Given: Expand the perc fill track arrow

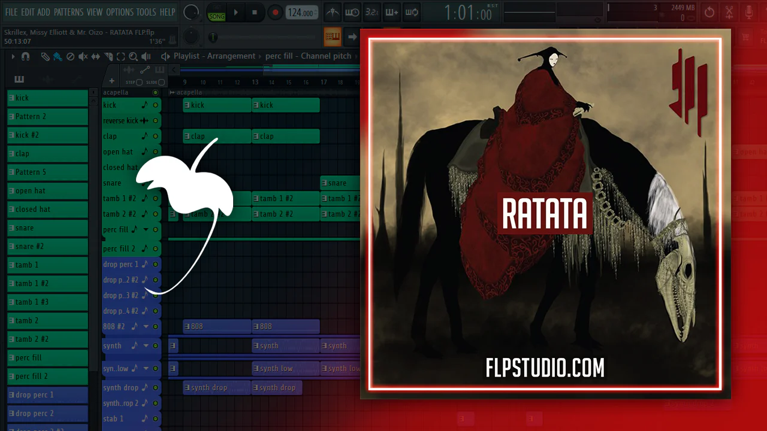Looking at the screenshot, I should (146, 229).
